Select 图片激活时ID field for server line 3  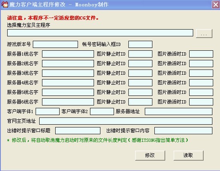pos(201,73)
